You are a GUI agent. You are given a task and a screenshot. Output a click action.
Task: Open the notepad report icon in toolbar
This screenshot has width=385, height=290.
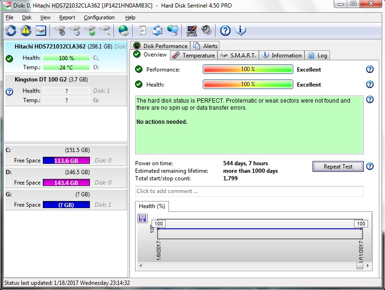pyautogui.click(x=143, y=31)
